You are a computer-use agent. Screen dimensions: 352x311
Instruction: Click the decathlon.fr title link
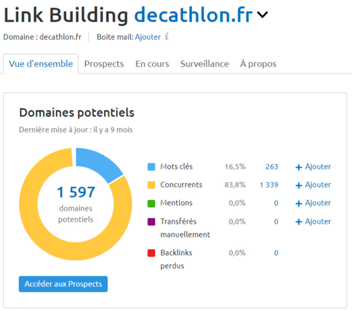(194, 15)
